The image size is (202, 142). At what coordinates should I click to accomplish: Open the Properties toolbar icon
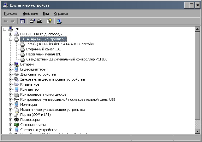pyautogui.click(x=32, y=21)
